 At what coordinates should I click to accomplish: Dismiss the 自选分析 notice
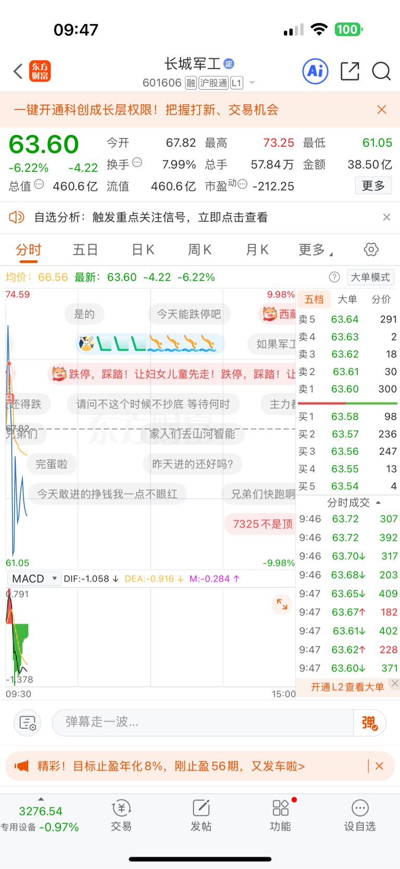(386, 217)
